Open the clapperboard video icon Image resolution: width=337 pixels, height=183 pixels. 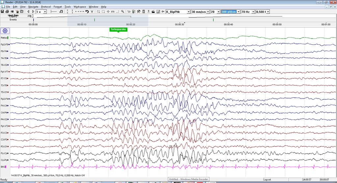click(153, 12)
